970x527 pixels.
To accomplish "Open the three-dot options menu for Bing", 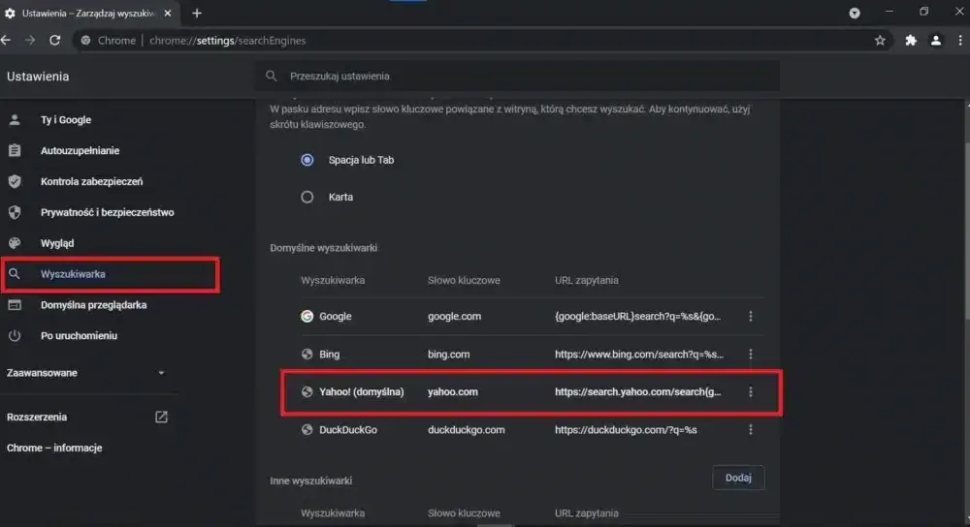I will coord(751,354).
